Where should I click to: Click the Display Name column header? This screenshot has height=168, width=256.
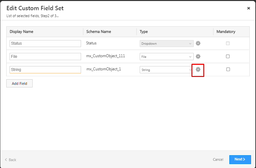[21, 32]
